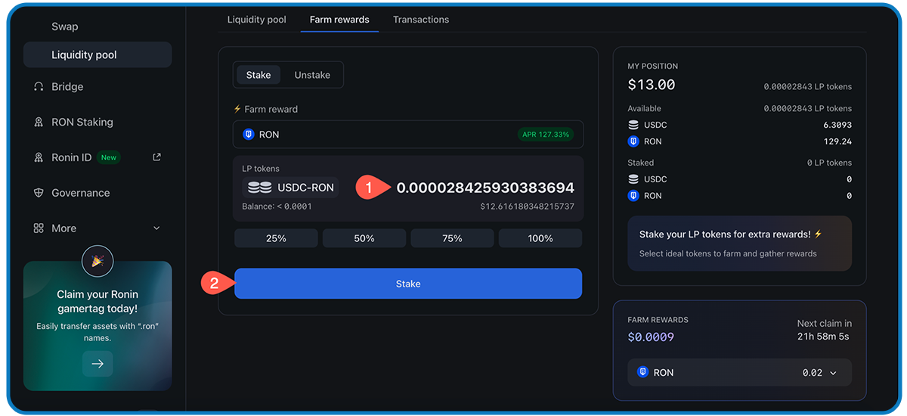
Task: Switch to the Farm rewards tab
Action: [339, 20]
